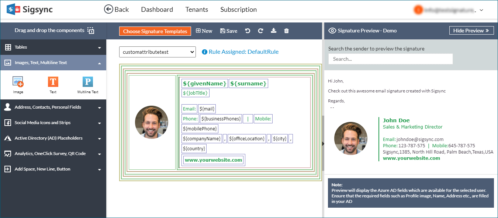Click the Signature Preview eye icon
Viewport: 498px width, 218px height.
pyautogui.click(x=332, y=31)
